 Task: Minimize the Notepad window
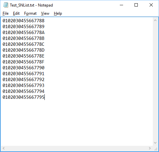(x=121, y=5)
